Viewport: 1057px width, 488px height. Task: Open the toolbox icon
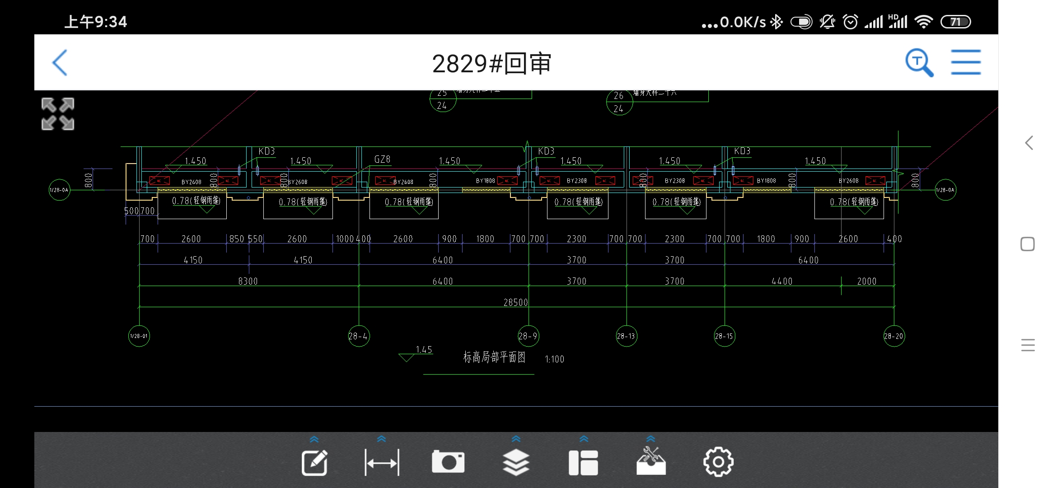coord(651,461)
